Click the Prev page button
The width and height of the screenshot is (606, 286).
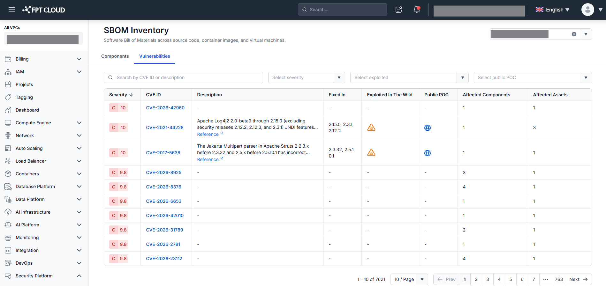[446, 279]
